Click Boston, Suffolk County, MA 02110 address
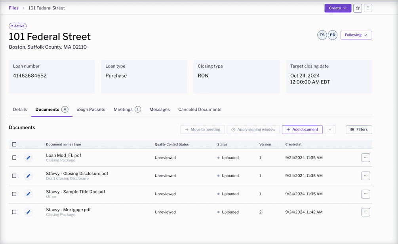The width and height of the screenshot is (398, 244). coord(48,47)
